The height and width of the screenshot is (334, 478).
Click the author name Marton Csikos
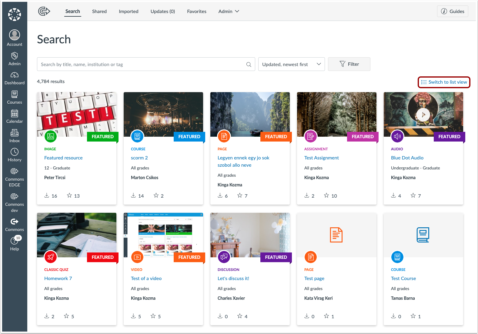click(x=145, y=178)
